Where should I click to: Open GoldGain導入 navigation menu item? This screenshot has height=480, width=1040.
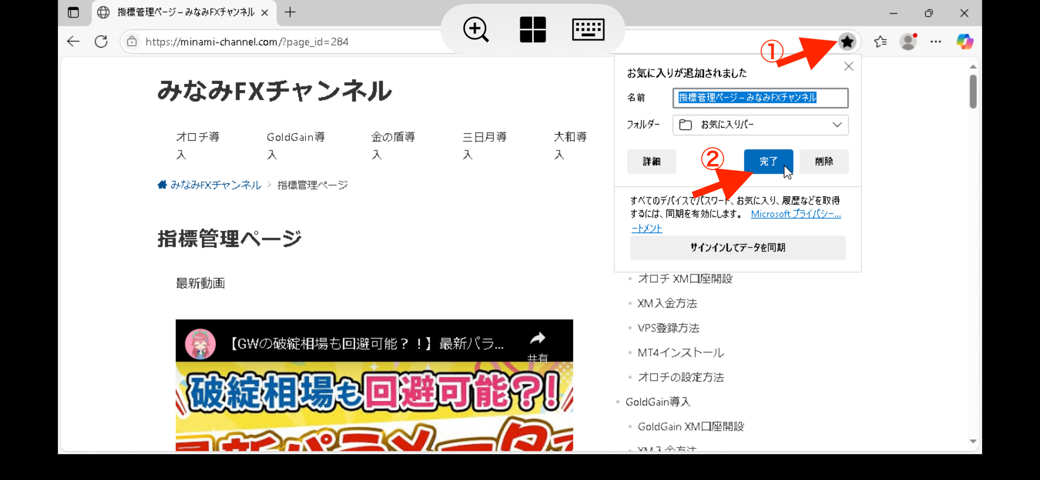pyautogui.click(x=296, y=146)
